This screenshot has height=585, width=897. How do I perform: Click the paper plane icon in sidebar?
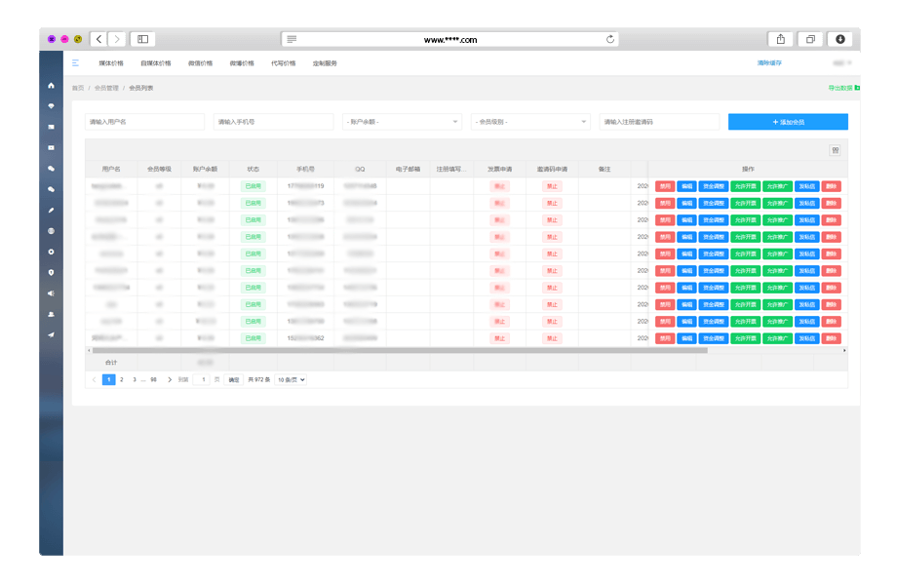point(51,334)
